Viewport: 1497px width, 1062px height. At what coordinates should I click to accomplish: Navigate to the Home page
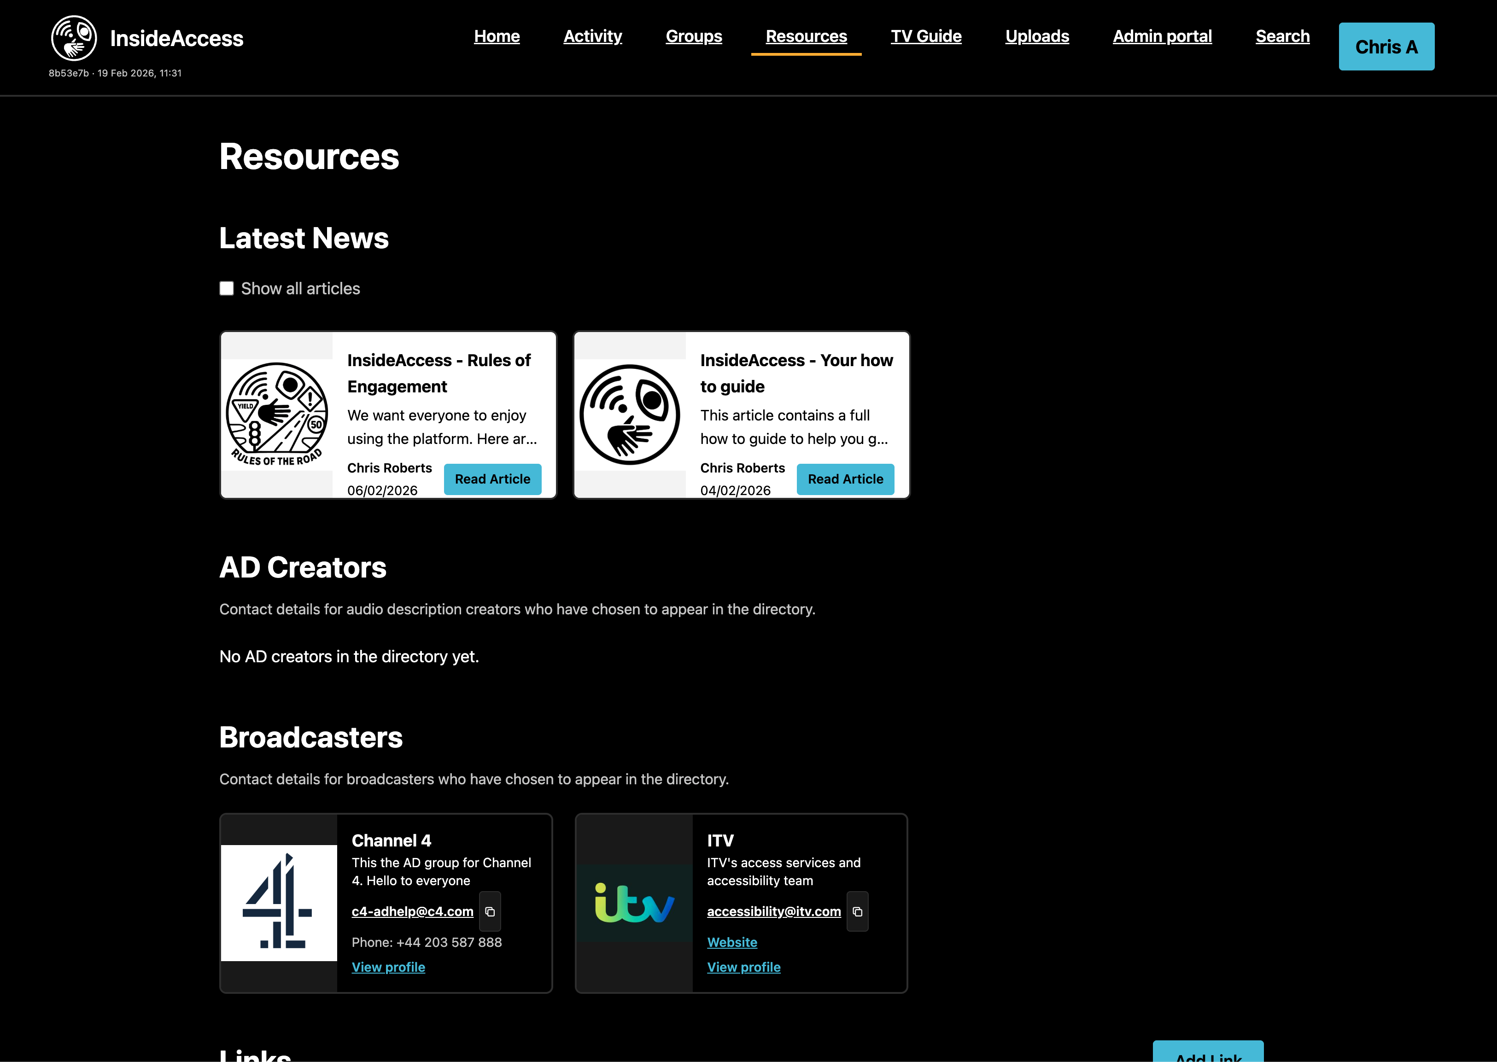pyautogui.click(x=497, y=37)
